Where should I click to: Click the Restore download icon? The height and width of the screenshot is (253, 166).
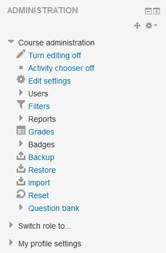(x=21, y=169)
